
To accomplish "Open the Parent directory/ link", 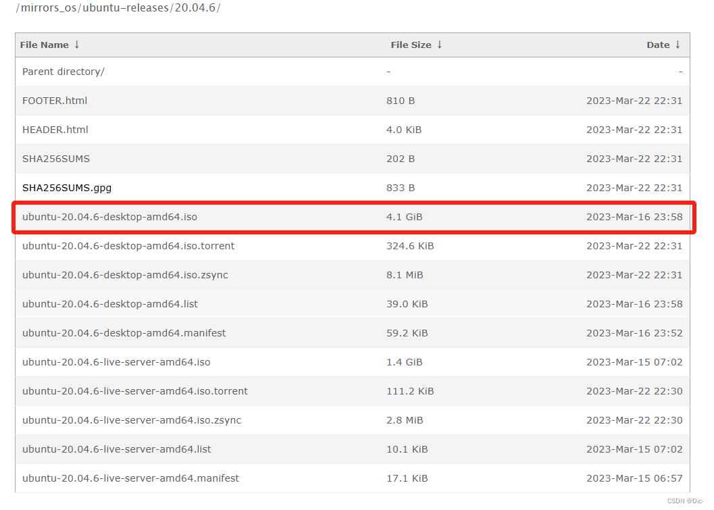I will (x=63, y=72).
